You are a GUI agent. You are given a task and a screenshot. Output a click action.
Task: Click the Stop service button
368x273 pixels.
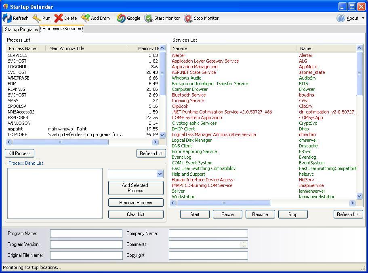pos(293,214)
